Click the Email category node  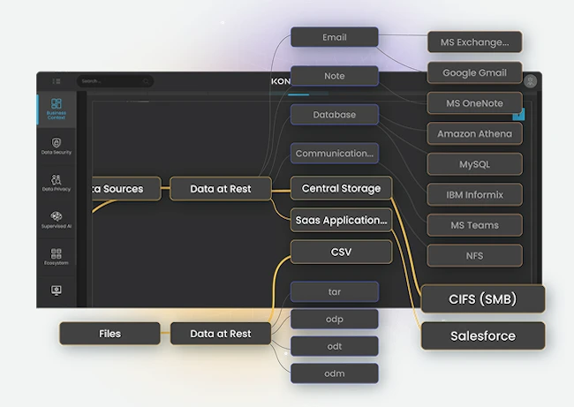(x=334, y=37)
